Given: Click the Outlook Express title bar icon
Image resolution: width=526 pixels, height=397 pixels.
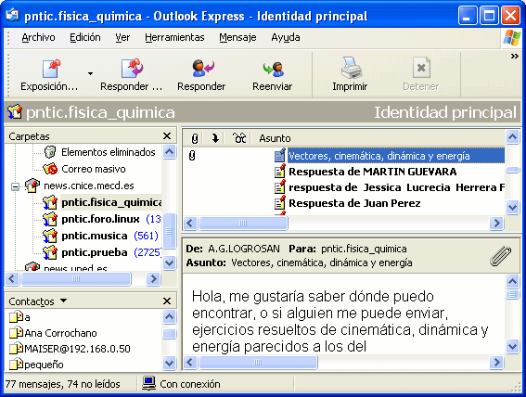Looking at the screenshot, I should (x=12, y=15).
